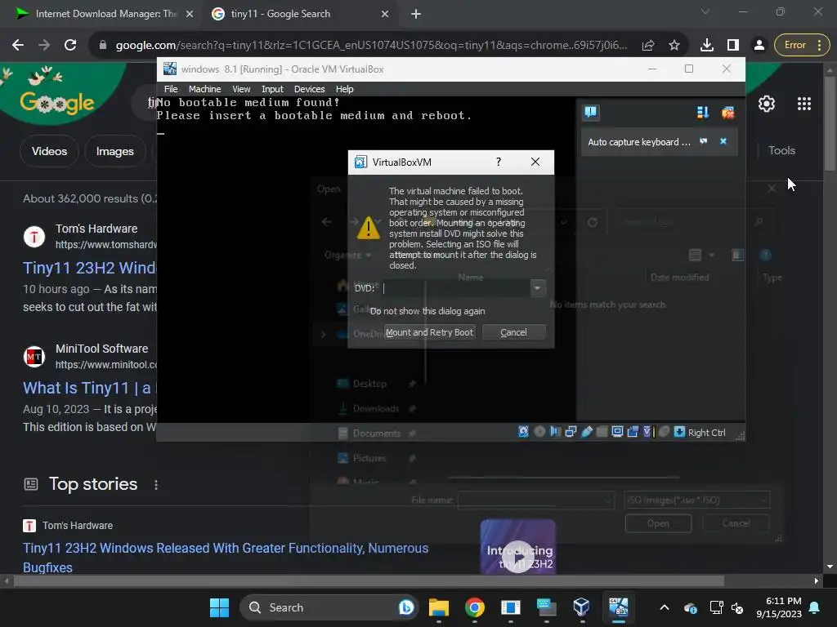The width and height of the screenshot is (837, 627).
Task: Open Oracle VirtualBox cube in taskbar
Action: (581, 607)
